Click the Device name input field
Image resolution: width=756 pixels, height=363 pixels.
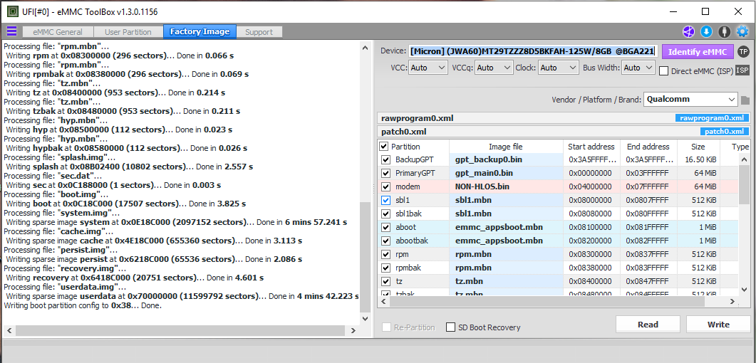pos(532,51)
